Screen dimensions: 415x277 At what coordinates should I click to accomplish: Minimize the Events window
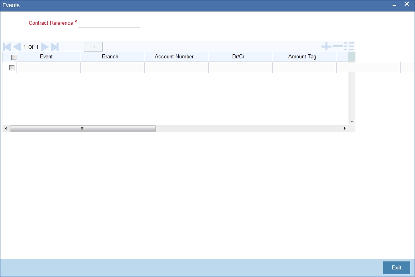[394, 5]
